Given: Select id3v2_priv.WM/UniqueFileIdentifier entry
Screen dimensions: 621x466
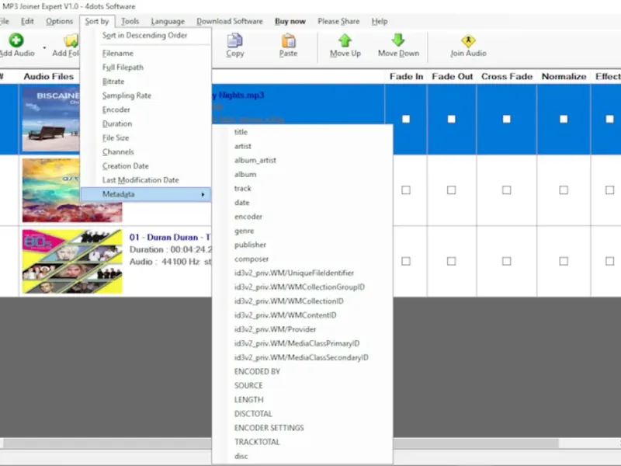Looking at the screenshot, I should coord(302,273).
